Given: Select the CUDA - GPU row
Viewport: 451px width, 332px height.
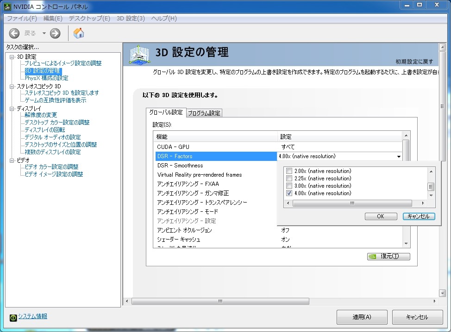Looking at the screenshot, I should point(278,147).
